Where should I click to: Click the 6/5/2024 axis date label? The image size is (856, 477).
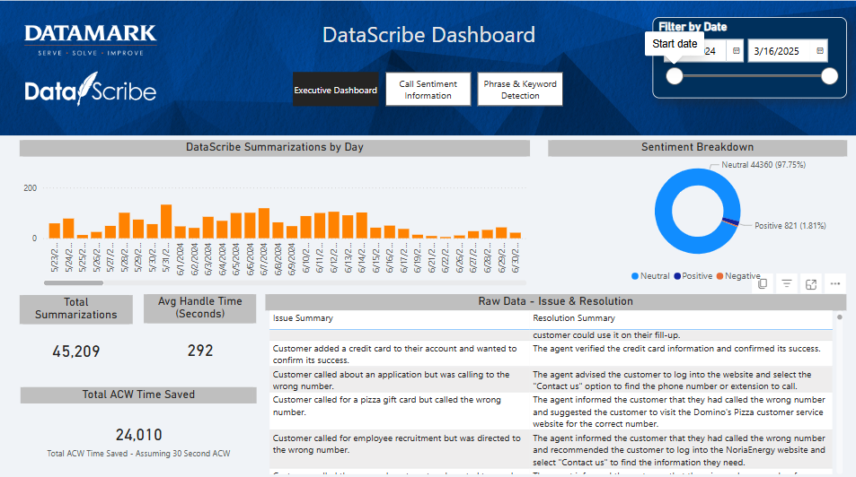[x=236, y=259]
